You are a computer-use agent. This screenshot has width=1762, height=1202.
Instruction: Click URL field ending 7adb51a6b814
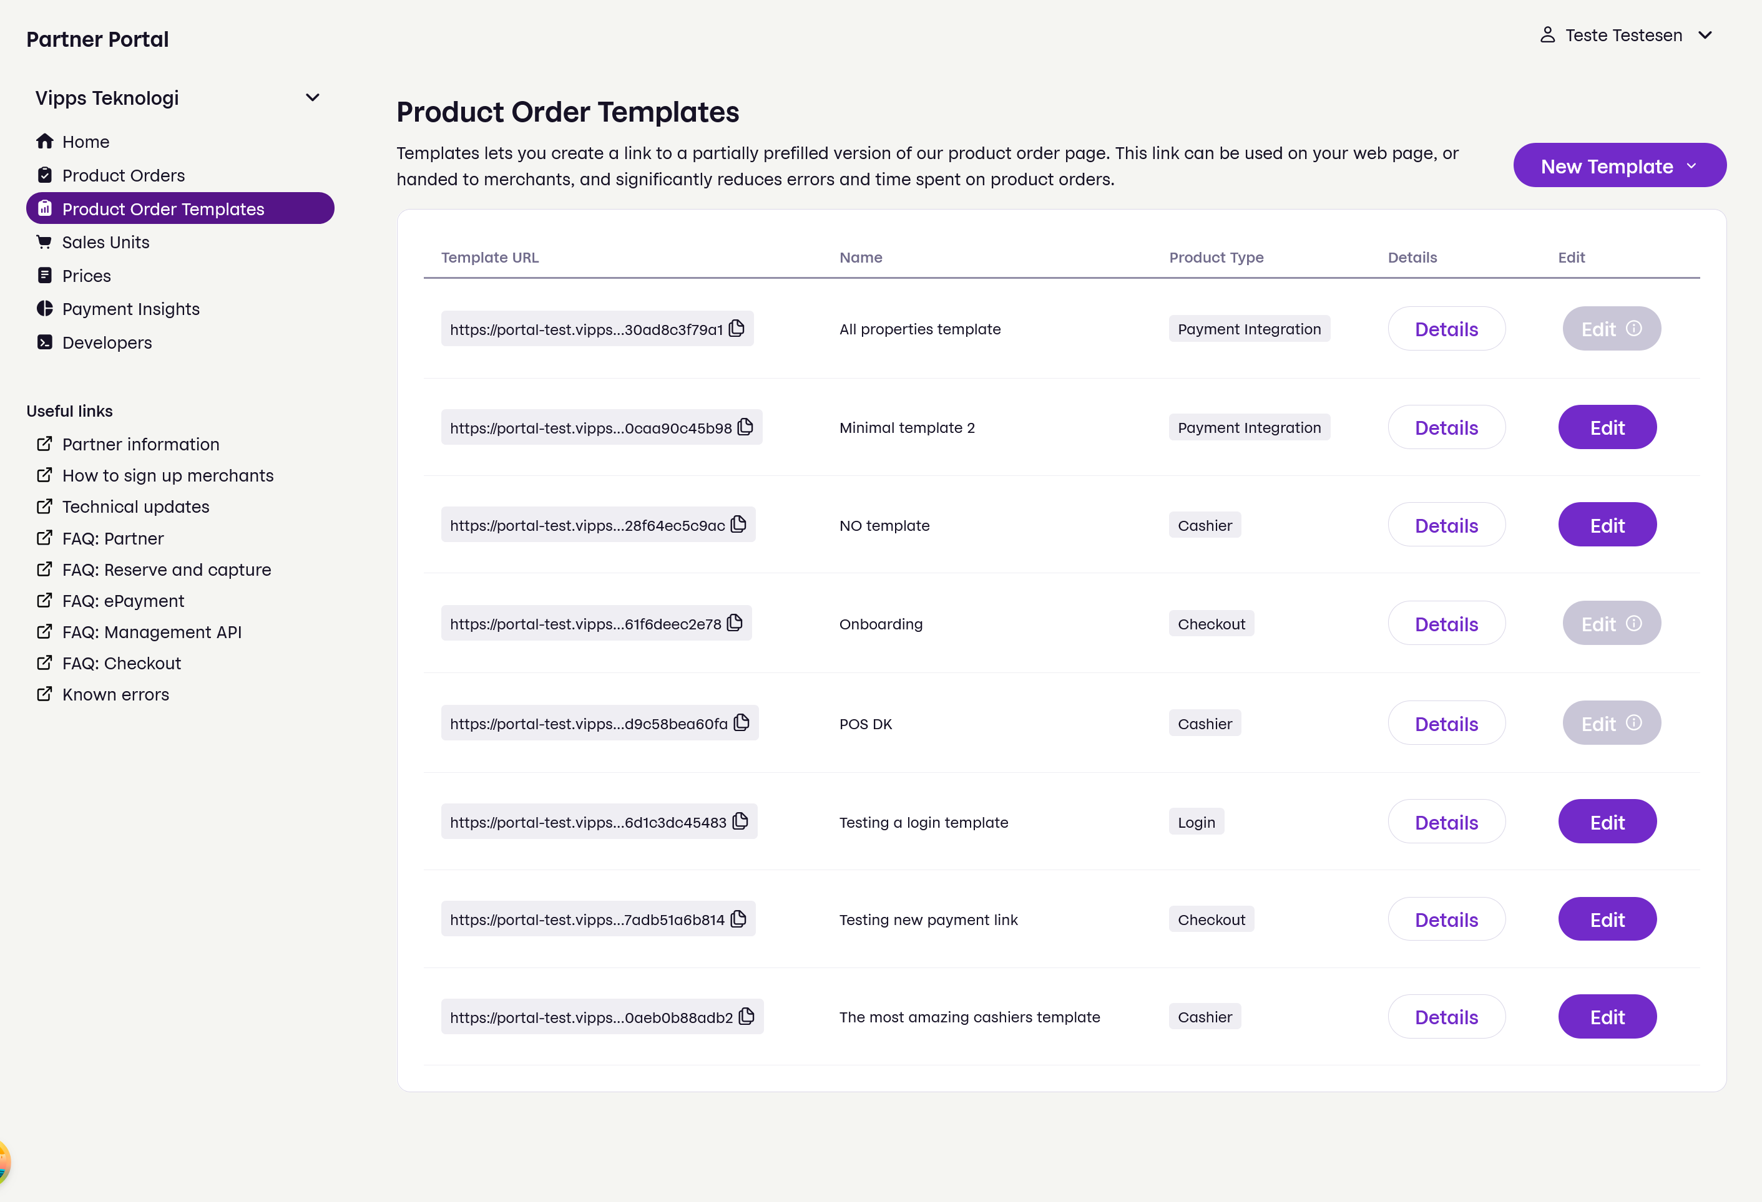coord(598,919)
